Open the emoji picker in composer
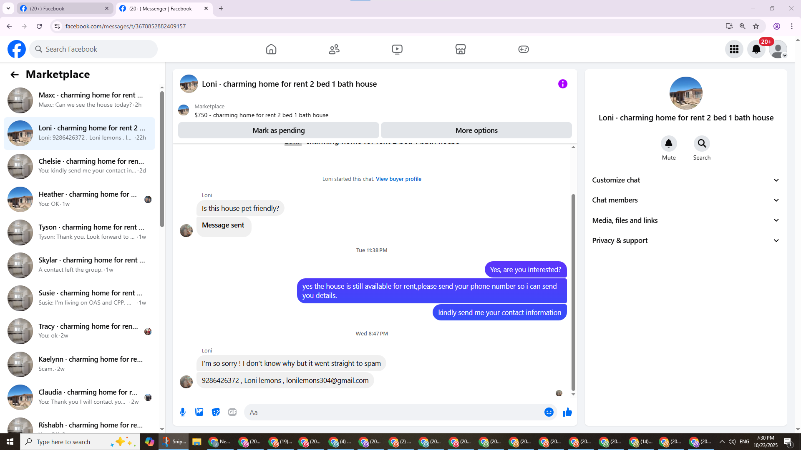The width and height of the screenshot is (801, 450). (x=549, y=412)
